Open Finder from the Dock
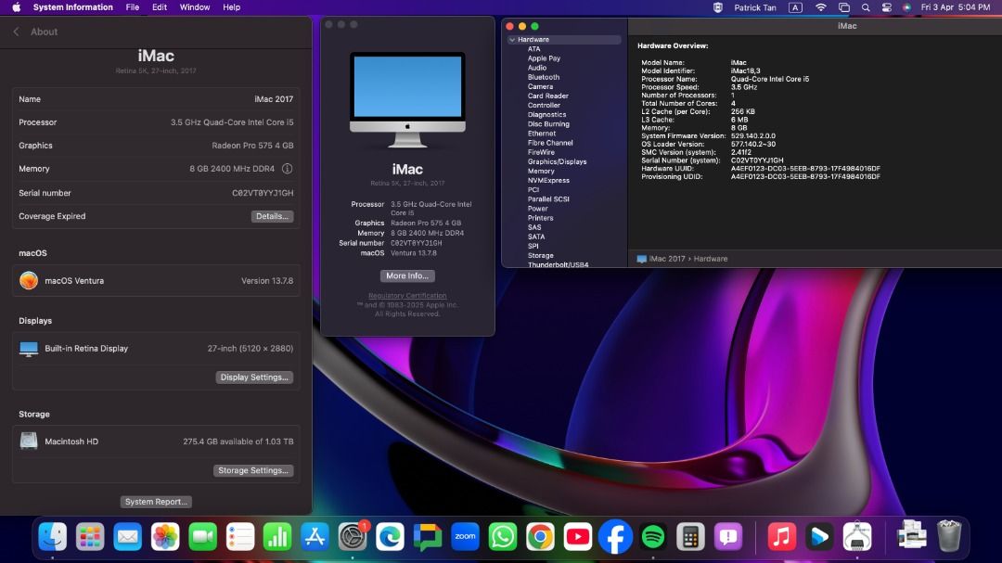Viewport: 1002px width, 563px height. (52, 536)
